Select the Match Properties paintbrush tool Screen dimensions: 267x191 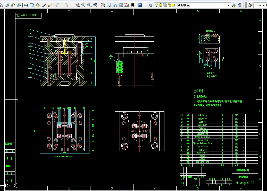pos(44,5)
